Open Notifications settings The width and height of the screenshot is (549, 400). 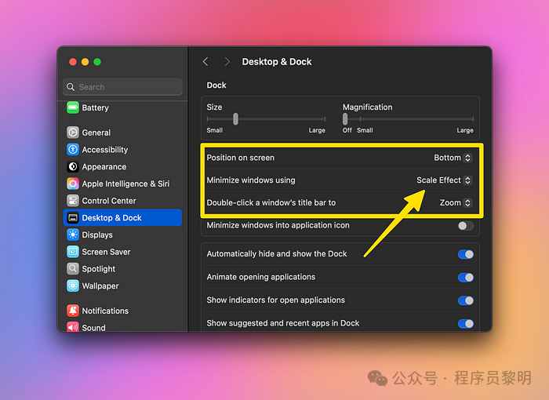click(122, 311)
